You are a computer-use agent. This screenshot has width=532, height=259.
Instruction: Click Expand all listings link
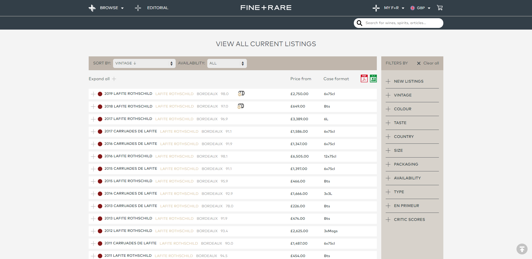pos(102,79)
